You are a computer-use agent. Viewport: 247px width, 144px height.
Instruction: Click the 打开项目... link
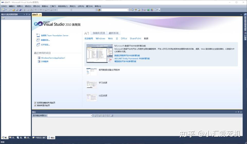point(45,45)
